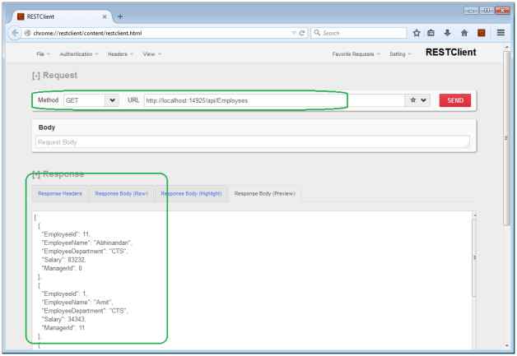This screenshot has height=356, width=517.
Task: Click the browser back arrow button
Action: (15, 33)
